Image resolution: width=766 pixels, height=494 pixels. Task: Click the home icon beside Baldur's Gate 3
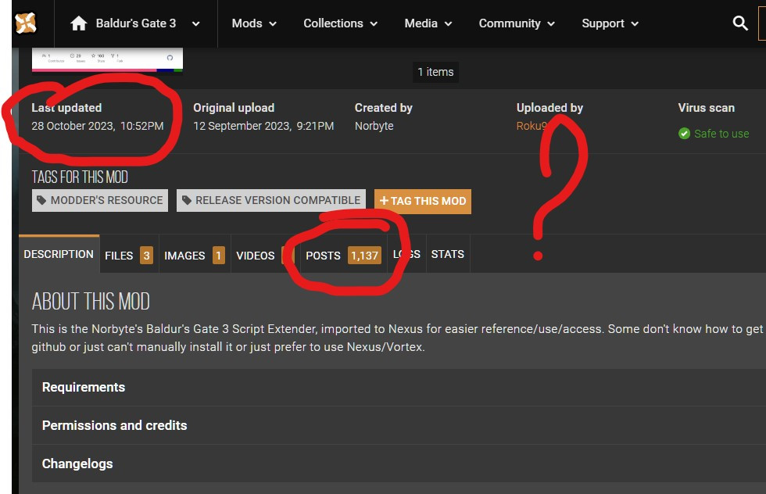tap(79, 23)
